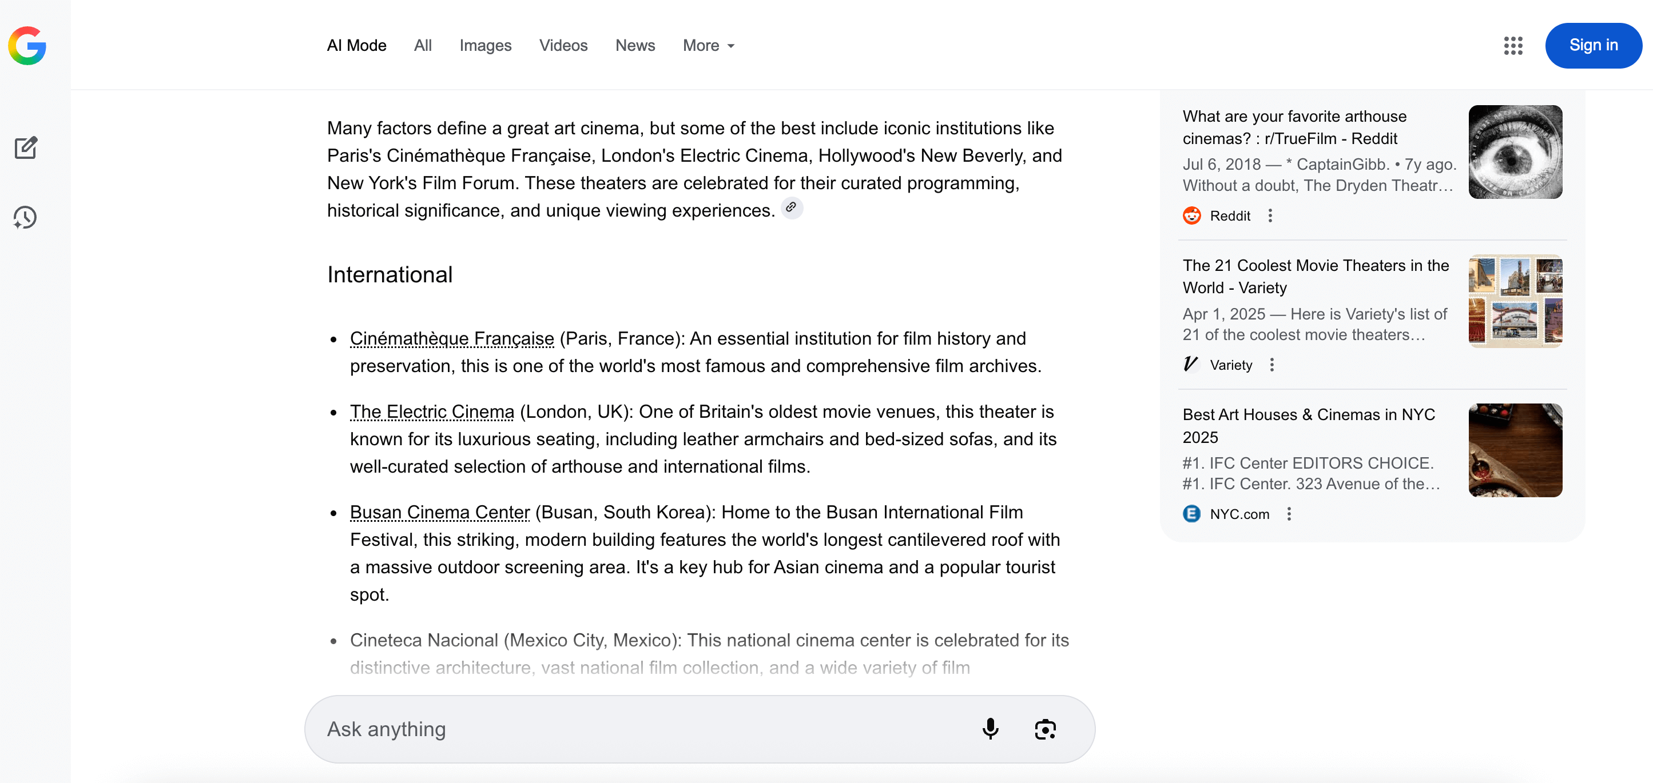Open the Cinémathèque Française link
Viewport: 1653px width, 783px height.
(x=452, y=338)
